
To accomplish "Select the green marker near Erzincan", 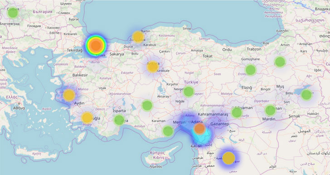I will coord(250,70).
